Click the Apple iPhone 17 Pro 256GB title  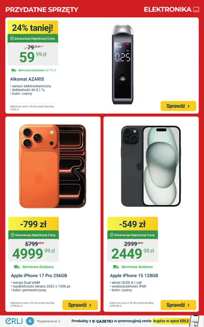pos(39,275)
